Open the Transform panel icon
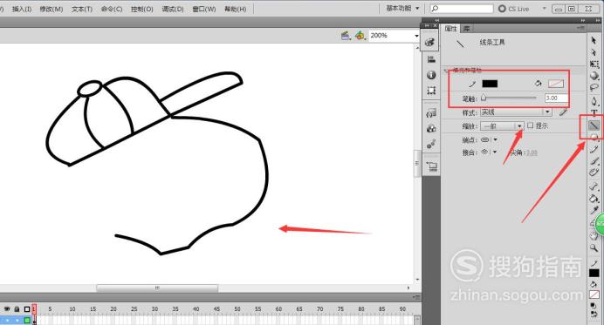This screenshot has height=325, width=604. click(x=431, y=91)
